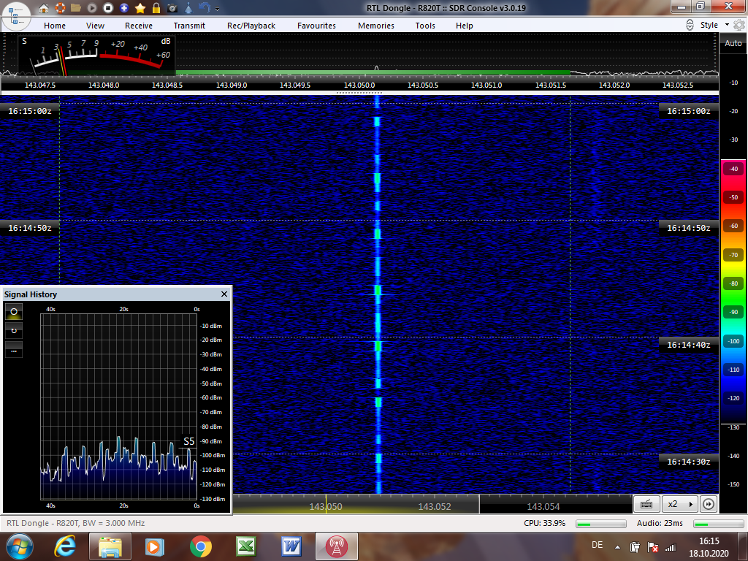Screen dimensions: 748x561
Task: Click the 143.050 label on tuning bar
Action: pyautogui.click(x=326, y=507)
